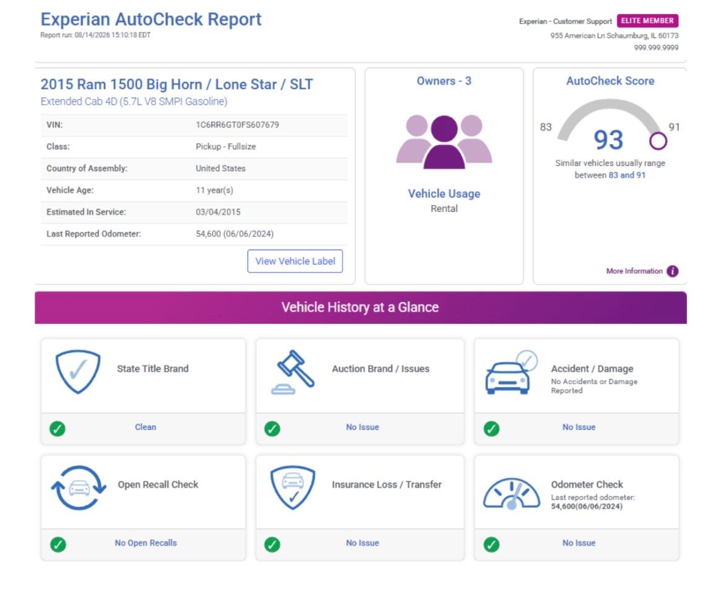Click the 999.999.9999 phone number
The height and width of the screenshot is (599, 724).
click(656, 48)
